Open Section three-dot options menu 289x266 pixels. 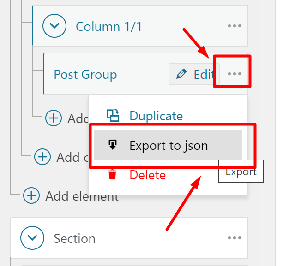pyautogui.click(x=234, y=238)
